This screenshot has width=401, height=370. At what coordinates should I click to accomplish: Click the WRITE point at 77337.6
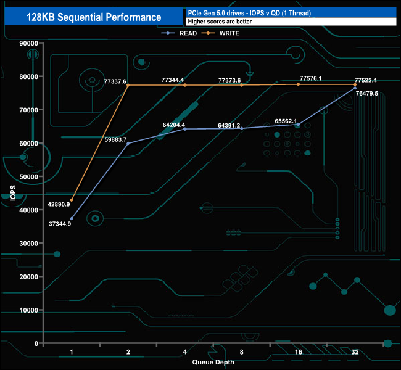(x=128, y=85)
